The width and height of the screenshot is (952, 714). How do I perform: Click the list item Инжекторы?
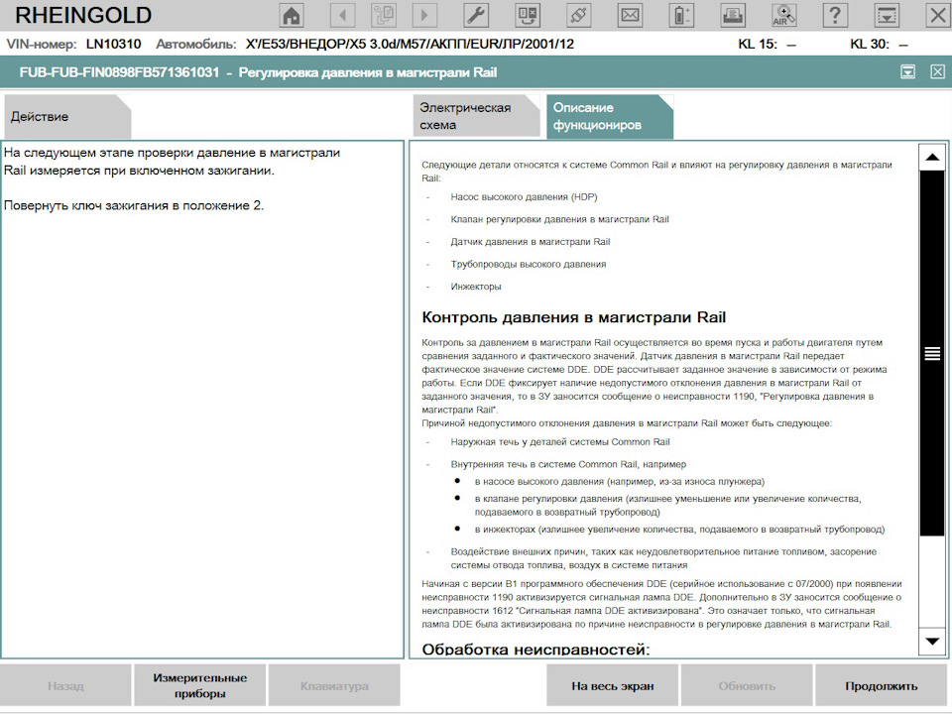476,287
